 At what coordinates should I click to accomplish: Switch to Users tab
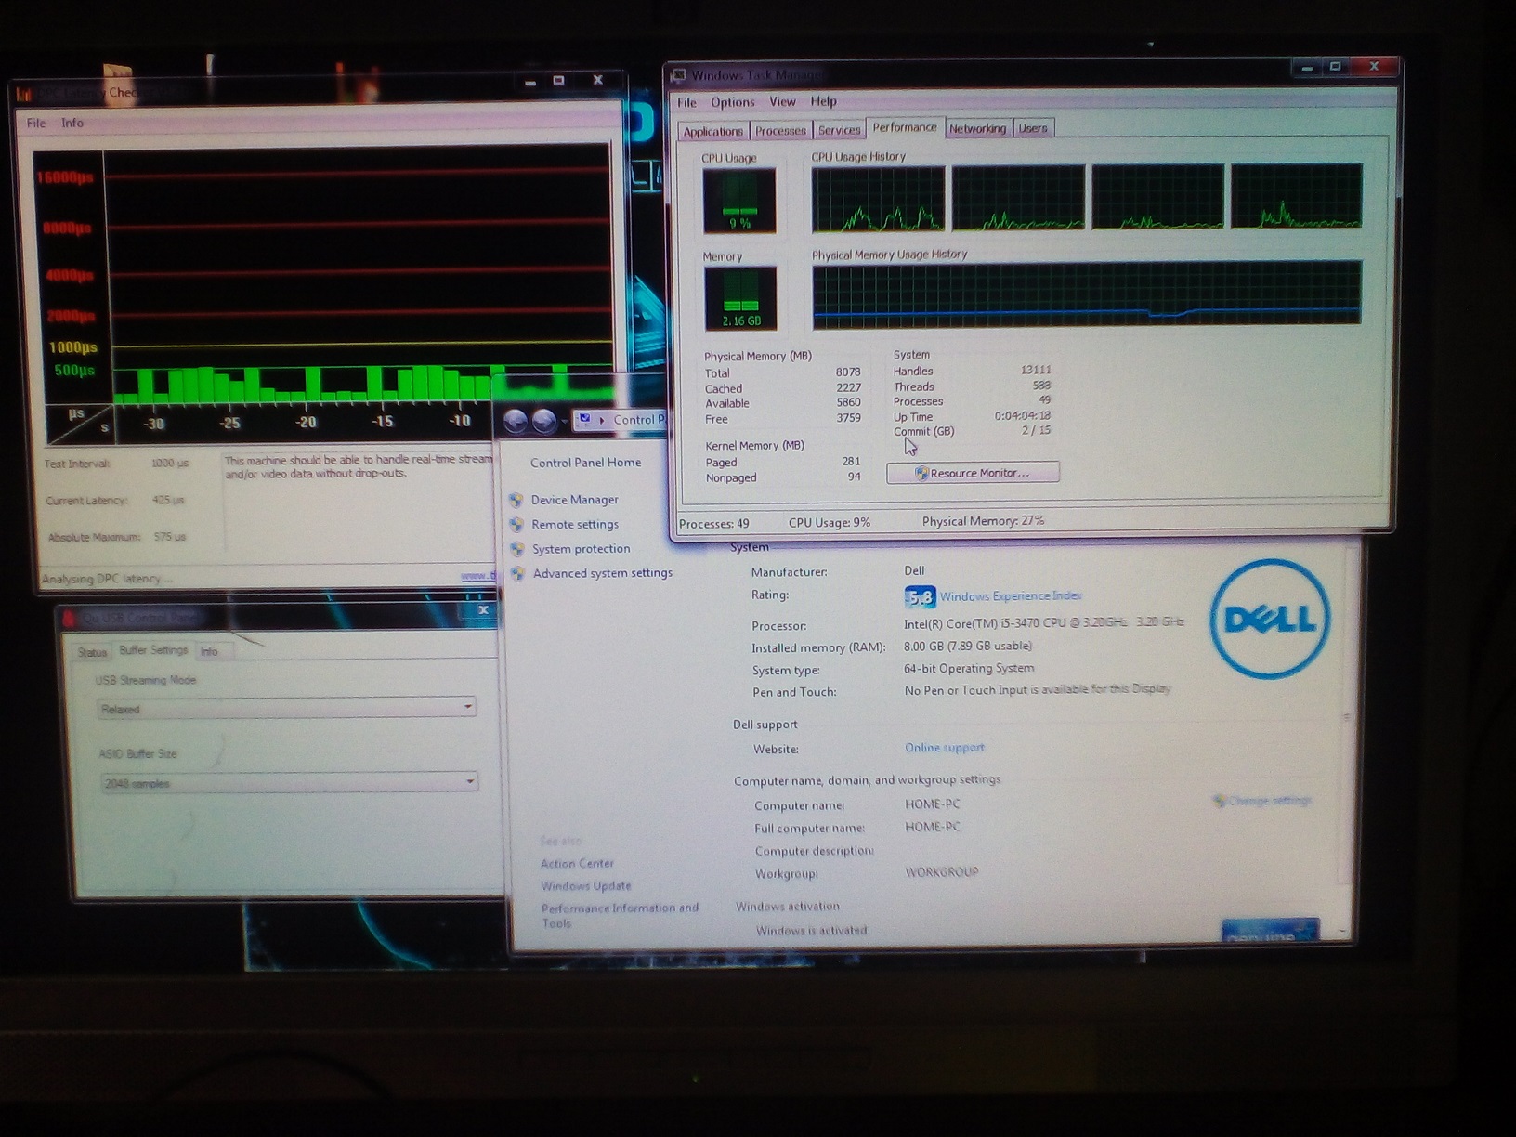[1033, 128]
